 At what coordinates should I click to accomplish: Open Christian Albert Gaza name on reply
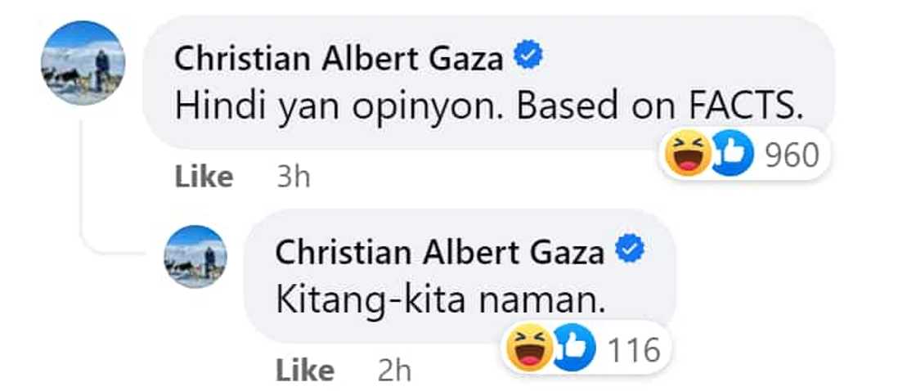(440, 253)
